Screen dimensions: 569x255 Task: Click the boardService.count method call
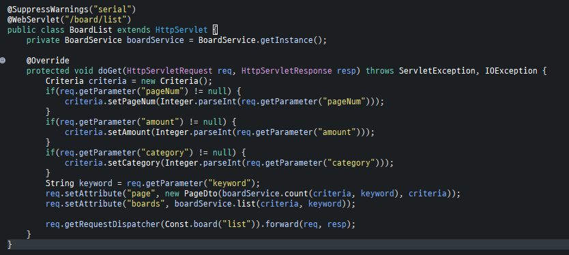pyautogui.click(x=265, y=194)
